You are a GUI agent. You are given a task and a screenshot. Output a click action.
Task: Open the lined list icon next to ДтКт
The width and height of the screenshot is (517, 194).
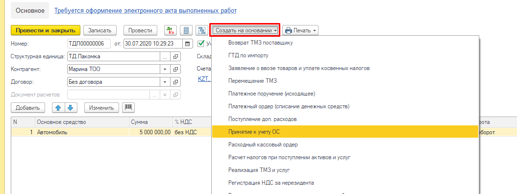[186, 30]
